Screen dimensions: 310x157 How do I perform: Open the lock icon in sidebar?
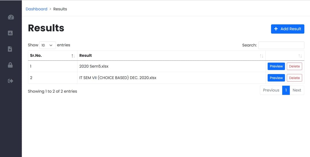(x=10, y=65)
